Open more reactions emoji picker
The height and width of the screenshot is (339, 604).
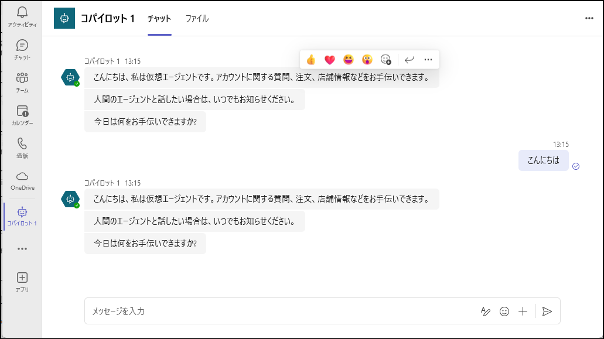click(385, 60)
